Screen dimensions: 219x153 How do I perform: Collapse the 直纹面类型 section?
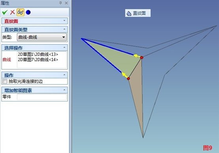click(x=64, y=29)
